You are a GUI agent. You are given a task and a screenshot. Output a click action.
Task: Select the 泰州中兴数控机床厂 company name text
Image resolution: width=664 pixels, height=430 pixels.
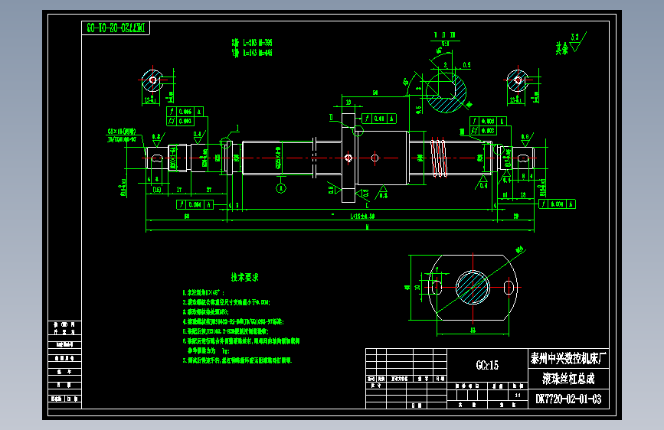pyautogui.click(x=568, y=359)
